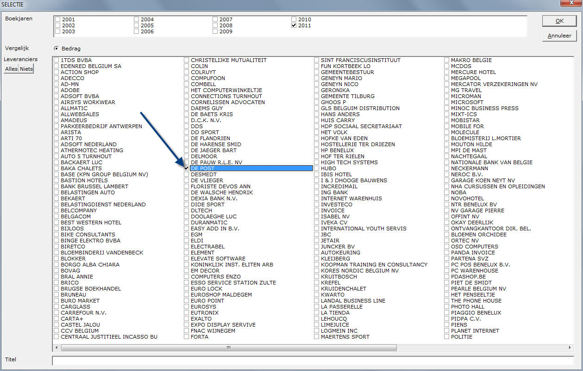Select the OSD COMPUTERS supplier label
The width and height of the screenshot is (583, 371).
coord(475,247)
